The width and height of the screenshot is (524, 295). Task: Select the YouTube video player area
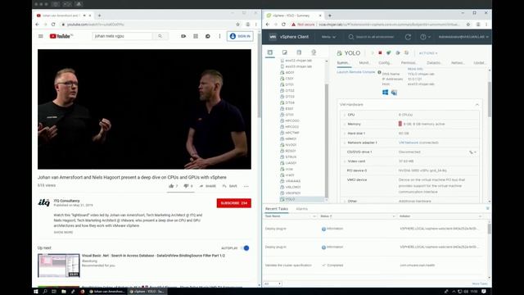click(x=144, y=109)
